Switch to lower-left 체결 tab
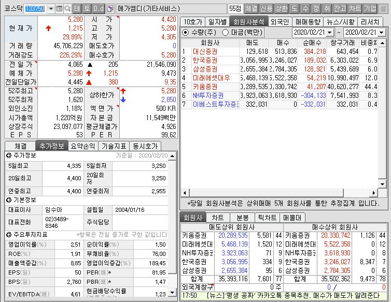391x302 pixels. 20,146
